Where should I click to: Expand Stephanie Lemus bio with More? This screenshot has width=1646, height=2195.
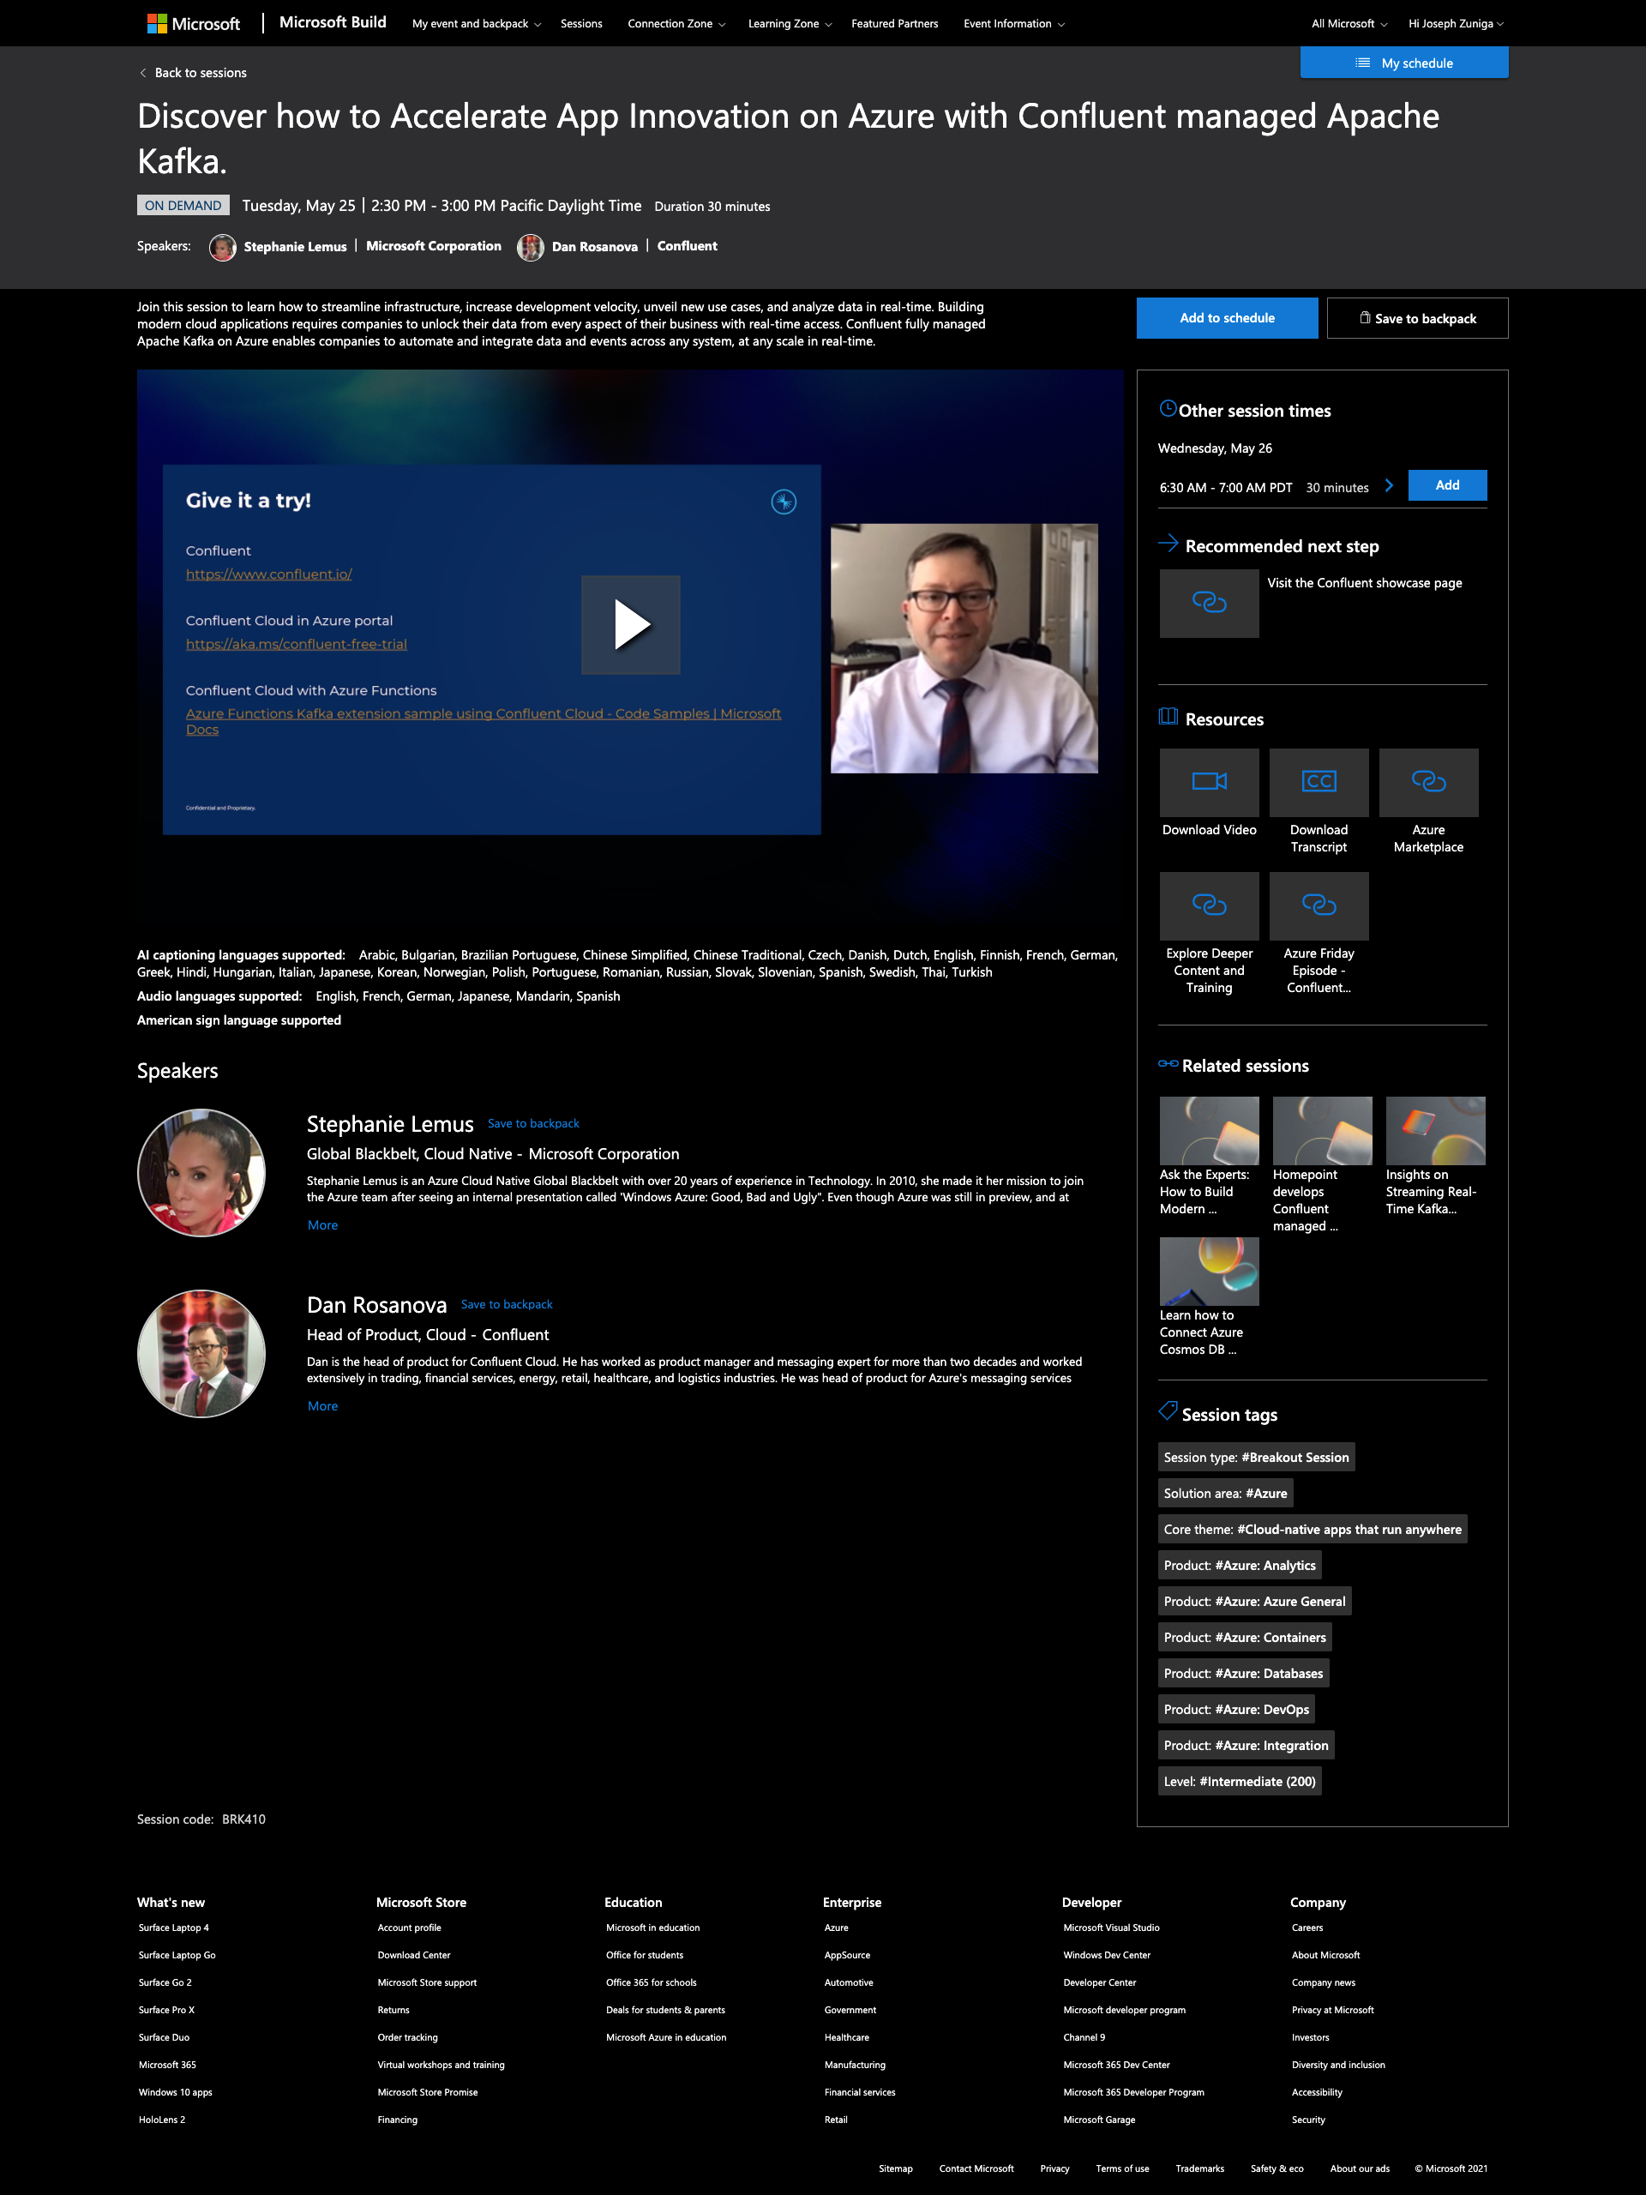(322, 1225)
